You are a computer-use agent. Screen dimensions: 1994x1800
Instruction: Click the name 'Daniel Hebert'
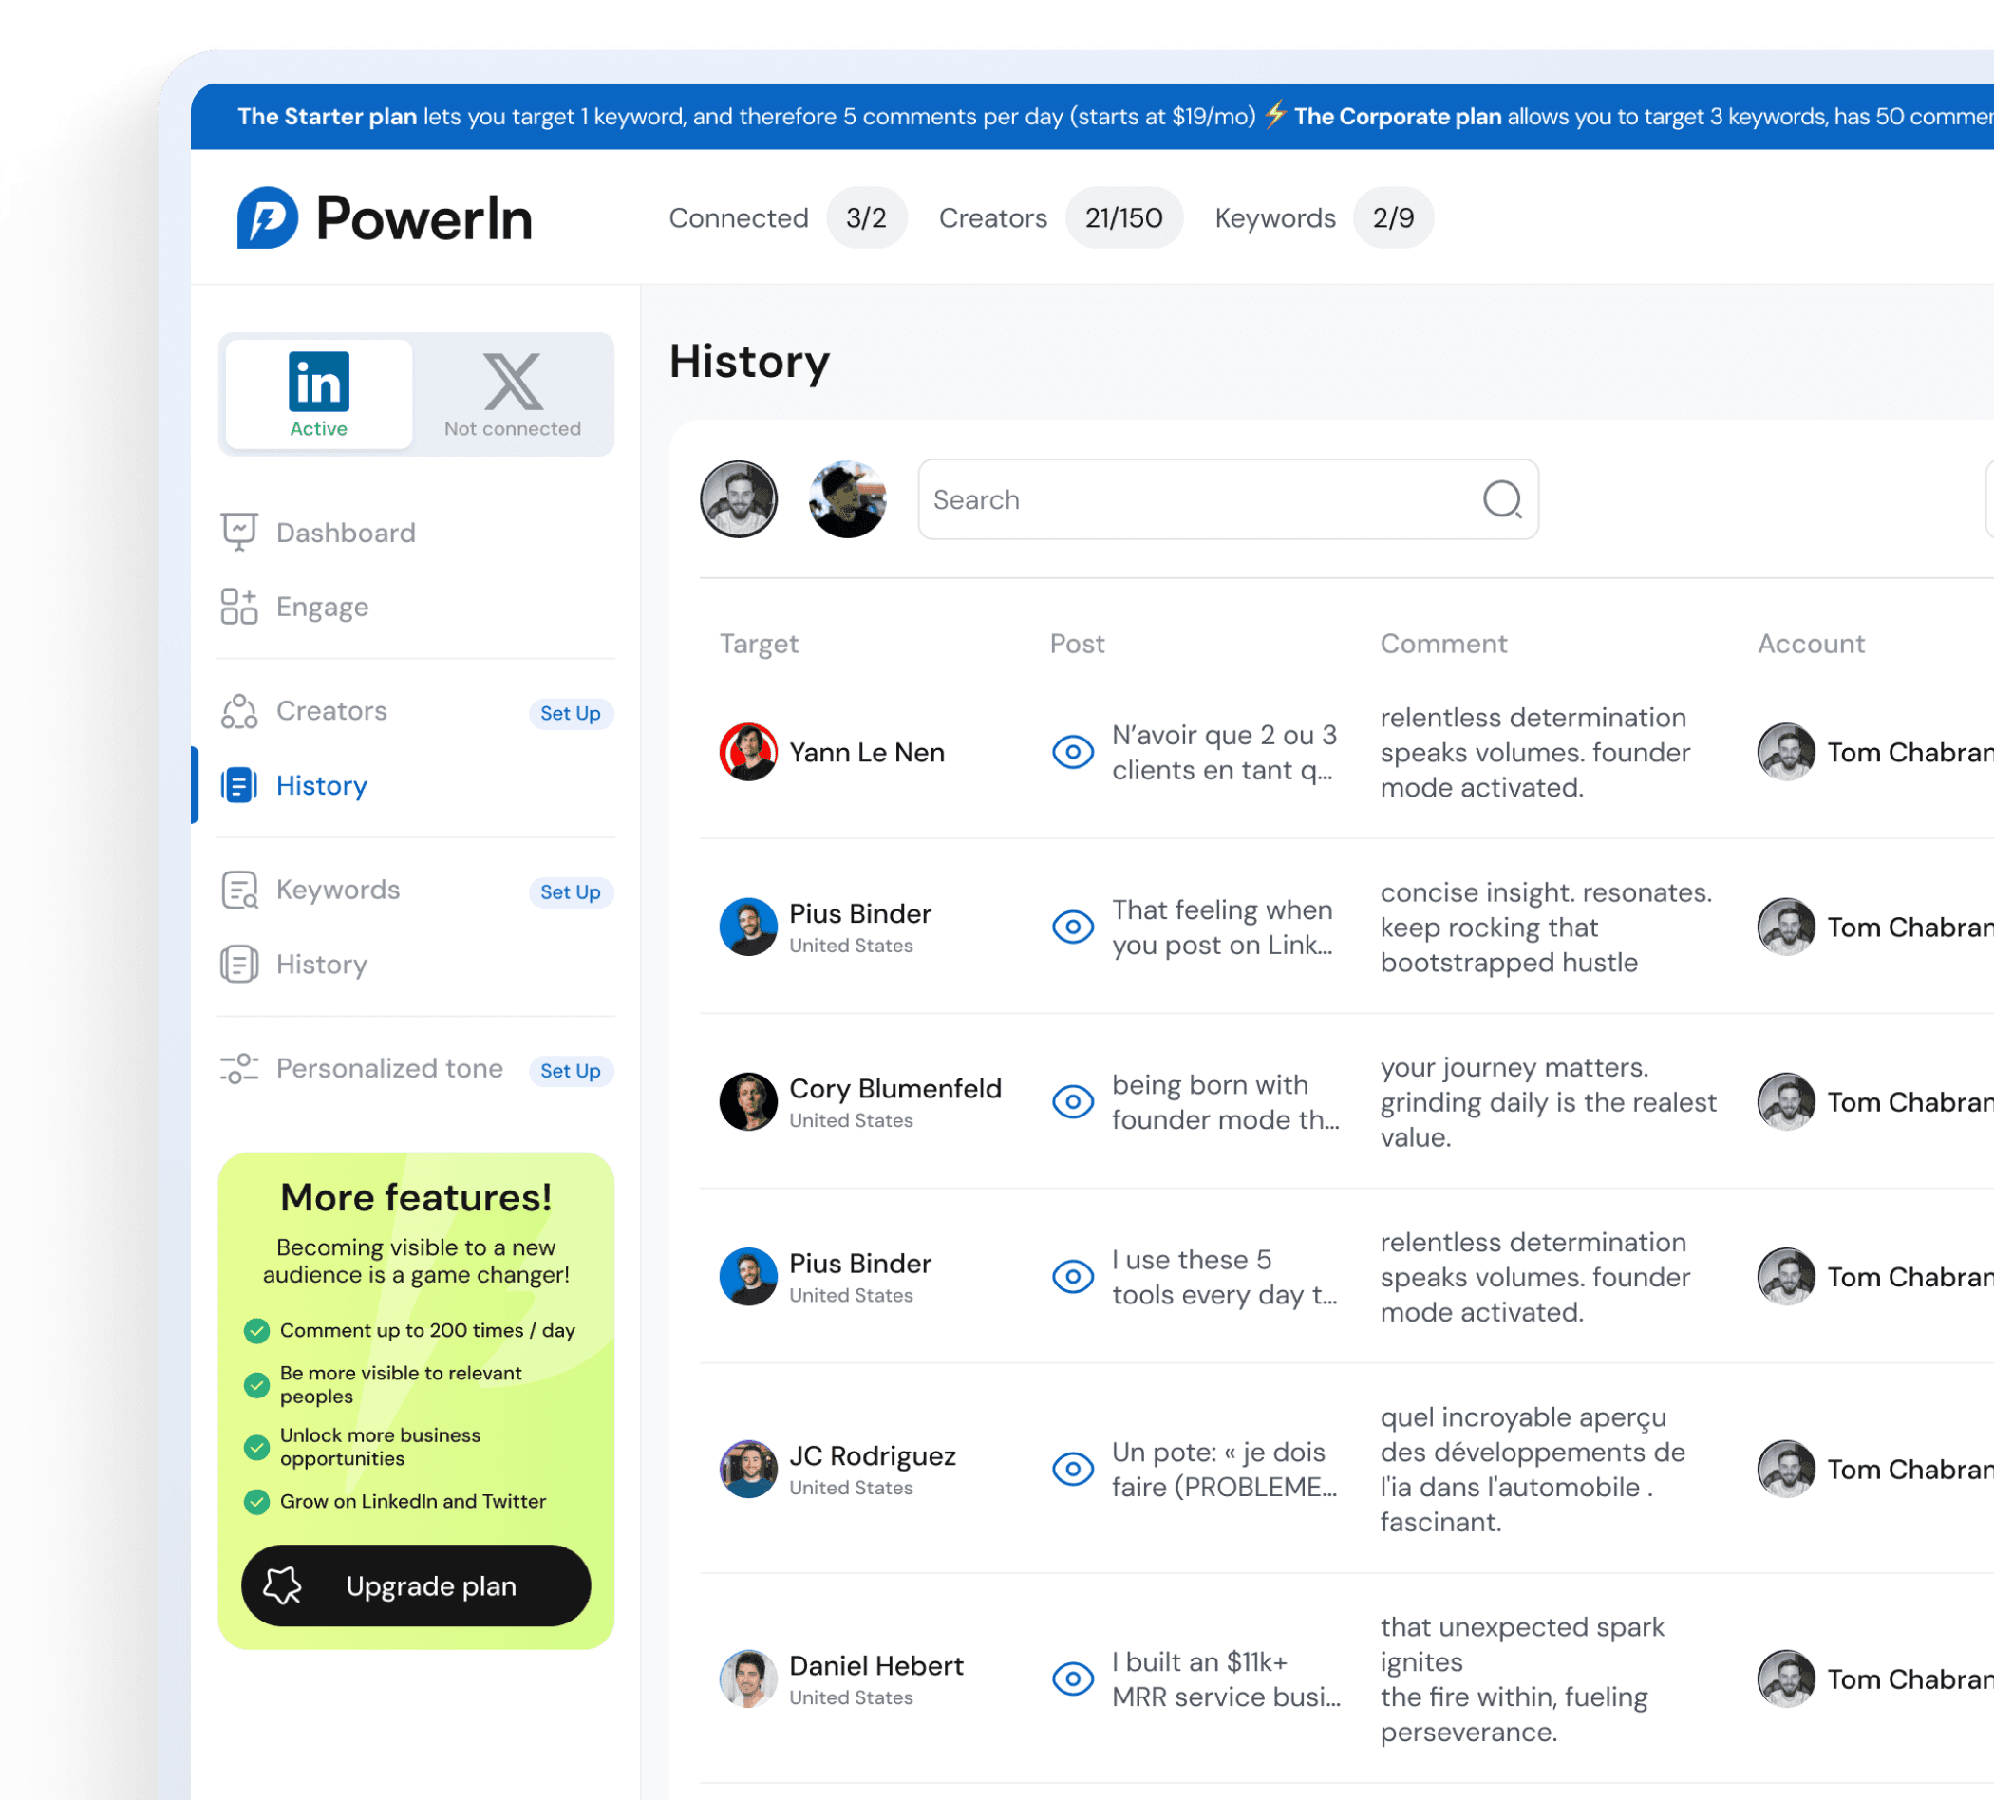(876, 1666)
